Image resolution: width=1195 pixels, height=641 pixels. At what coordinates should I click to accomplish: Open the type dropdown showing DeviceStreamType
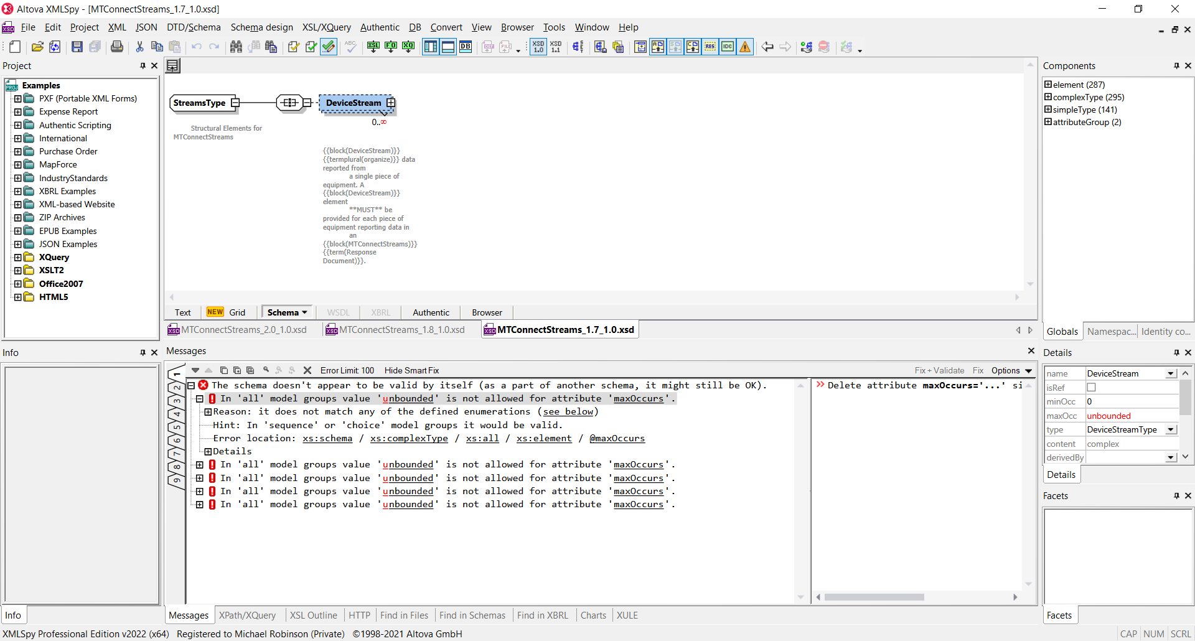click(x=1171, y=429)
